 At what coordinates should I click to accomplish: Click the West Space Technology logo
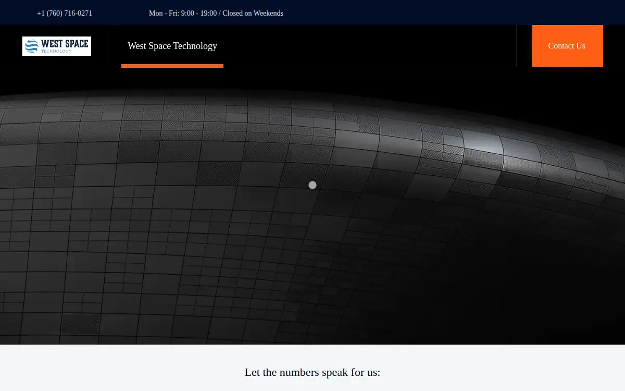pyautogui.click(x=56, y=46)
